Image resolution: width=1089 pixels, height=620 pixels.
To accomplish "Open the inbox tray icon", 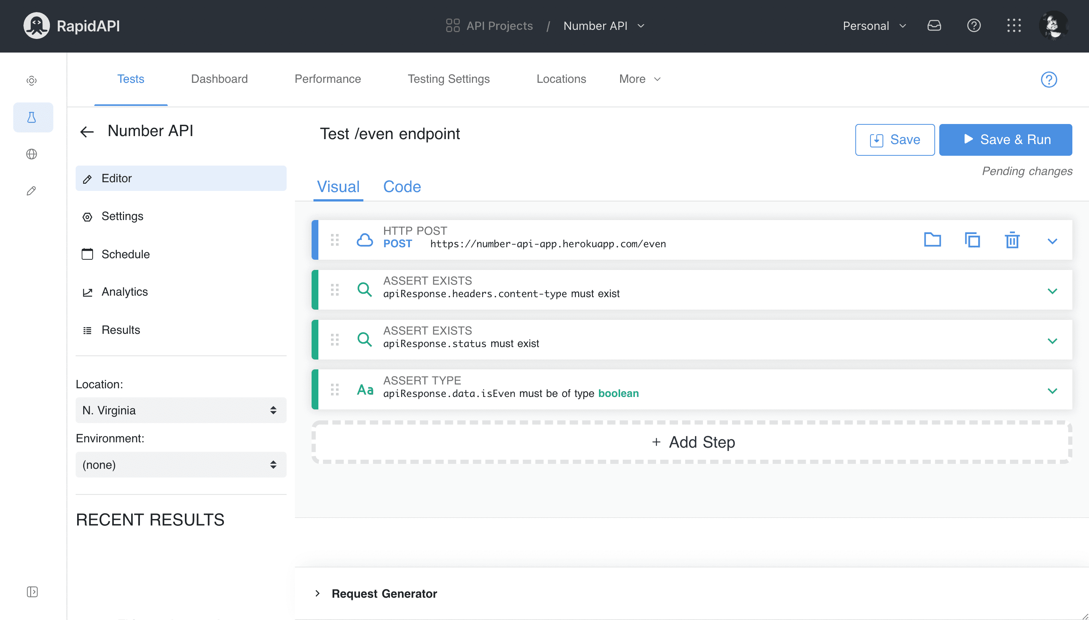I will coord(934,26).
